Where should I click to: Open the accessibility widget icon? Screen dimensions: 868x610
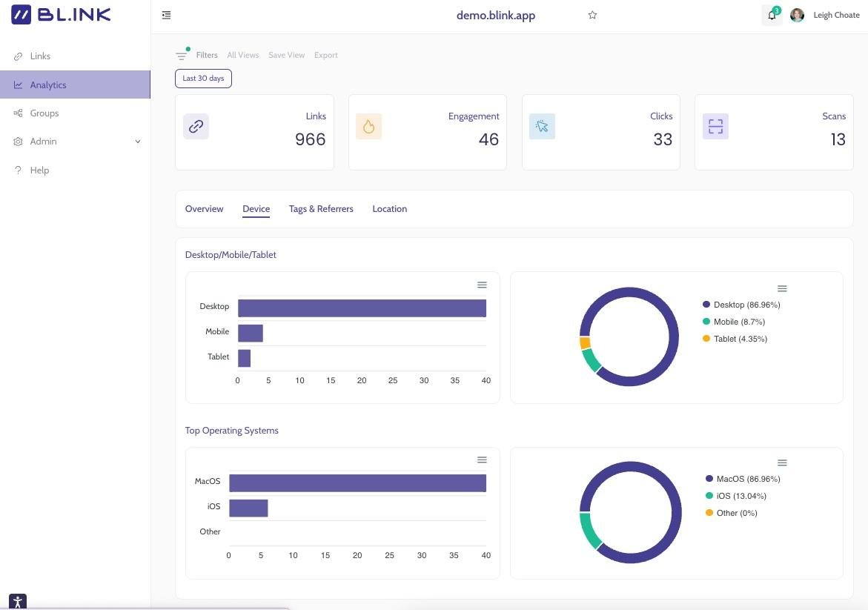click(x=18, y=602)
